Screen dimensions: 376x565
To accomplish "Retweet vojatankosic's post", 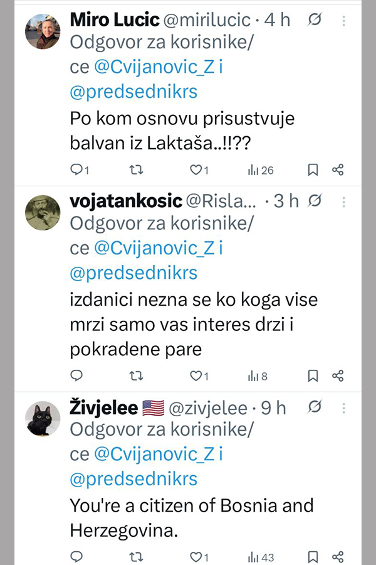I will [x=136, y=375].
